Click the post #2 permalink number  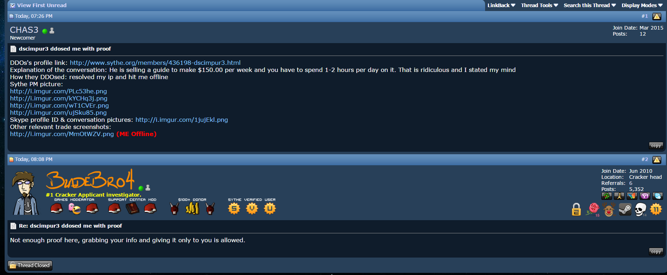pyautogui.click(x=645, y=159)
